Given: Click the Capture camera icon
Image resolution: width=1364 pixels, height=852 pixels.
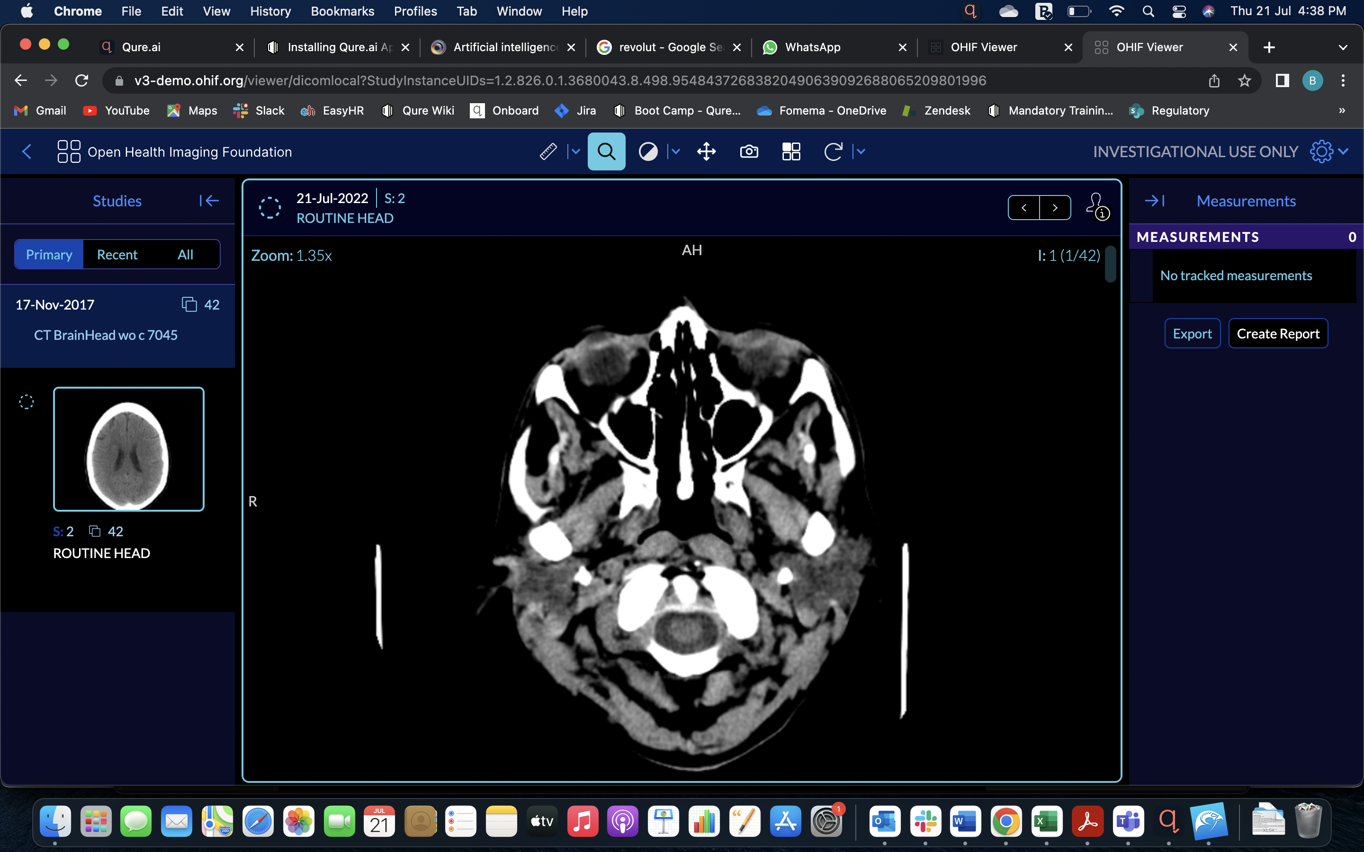Looking at the screenshot, I should click(x=748, y=151).
